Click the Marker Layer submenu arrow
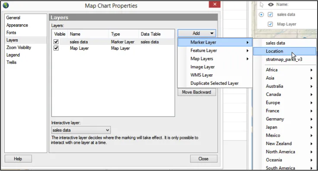 [247, 42]
